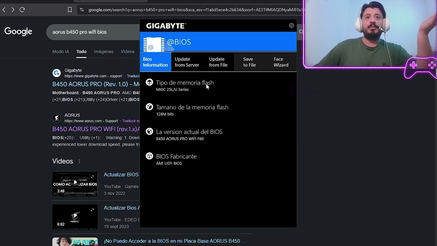Open B450 AORUS PRO WIFI (rev.1.x) result
Screen dimensions: 437x246
click(x=96, y=129)
